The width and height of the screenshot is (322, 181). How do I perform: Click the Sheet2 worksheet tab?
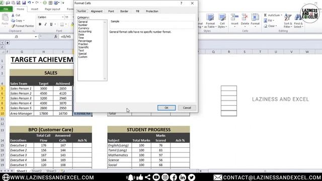(x=37, y=171)
